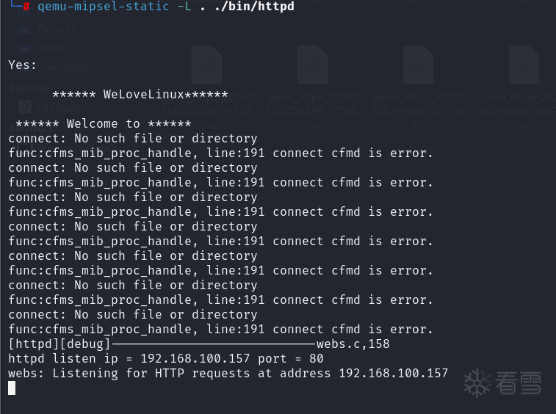Click the "Listening for HTTP requests" line

[228, 374]
